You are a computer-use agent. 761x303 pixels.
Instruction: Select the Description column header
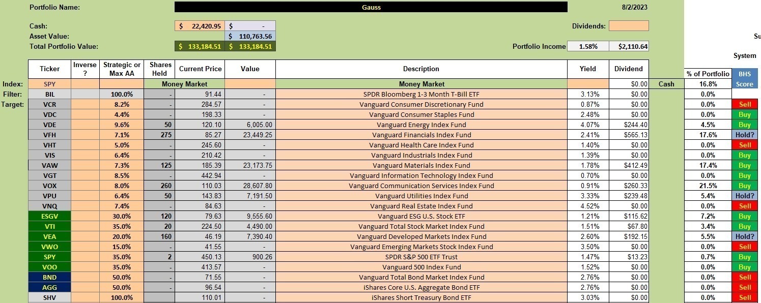point(421,69)
